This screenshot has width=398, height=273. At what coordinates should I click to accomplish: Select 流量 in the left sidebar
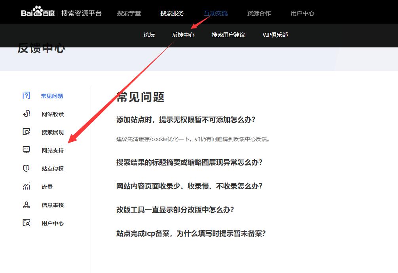coord(47,187)
